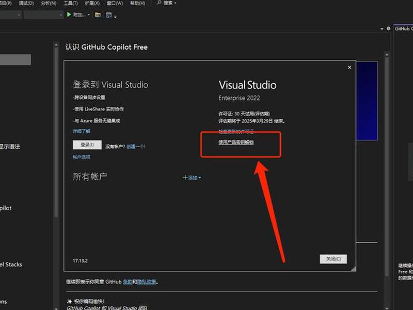Open the dropdown arrow beside 附加
413x310 pixels.
pos(89,15)
